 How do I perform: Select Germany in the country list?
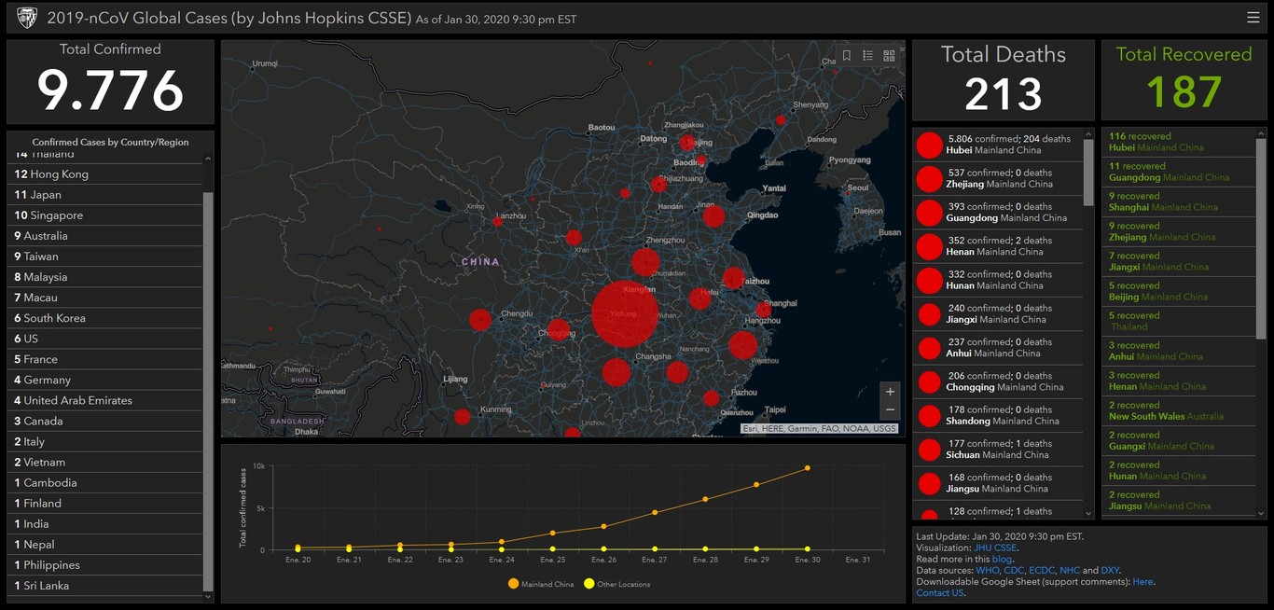(104, 380)
